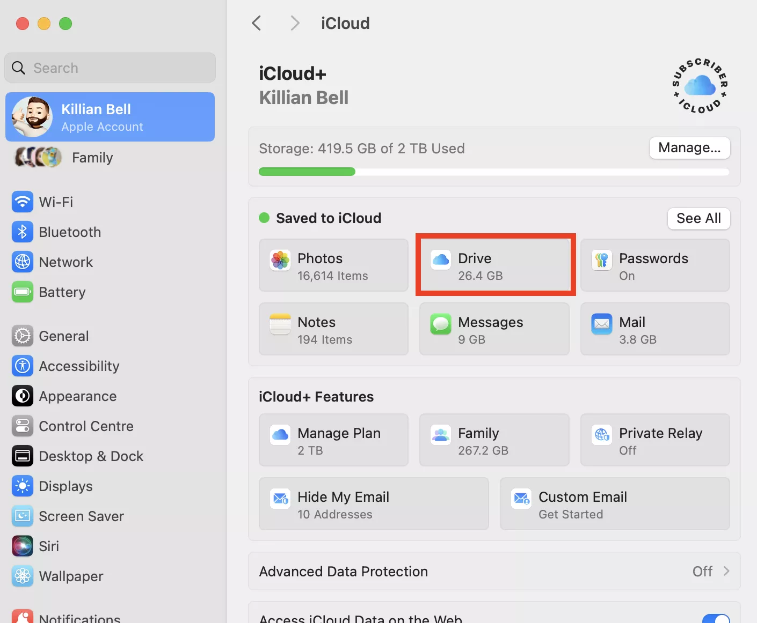Open Desktop & Dock settings

[91, 456]
